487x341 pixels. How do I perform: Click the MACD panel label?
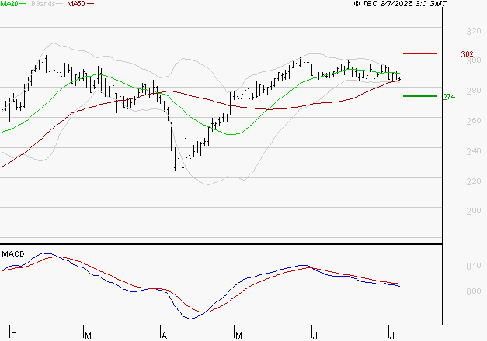[x=13, y=254]
